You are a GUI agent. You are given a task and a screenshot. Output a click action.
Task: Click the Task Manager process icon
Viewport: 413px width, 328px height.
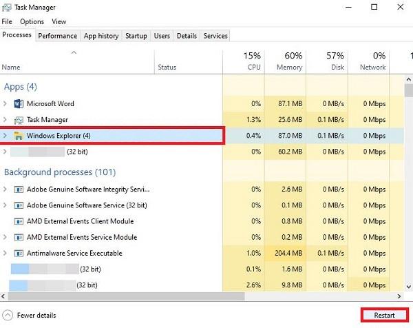coord(19,120)
